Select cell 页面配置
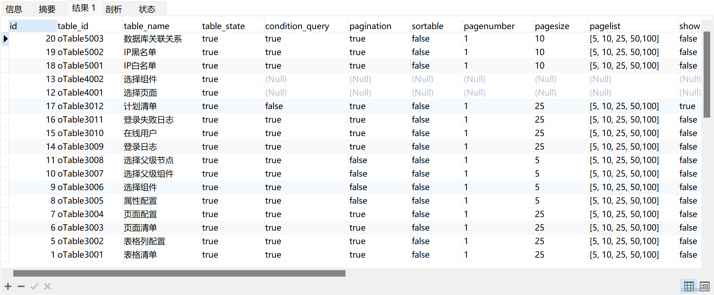The height and width of the screenshot is (295, 714). pyautogui.click(x=162, y=214)
